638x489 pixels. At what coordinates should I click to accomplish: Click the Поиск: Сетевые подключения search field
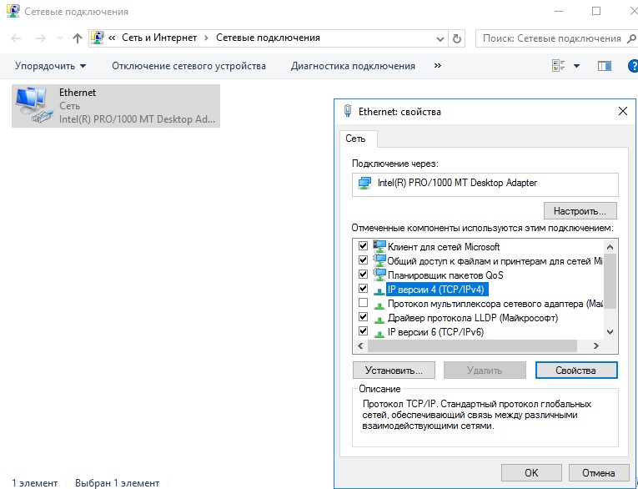click(550, 38)
